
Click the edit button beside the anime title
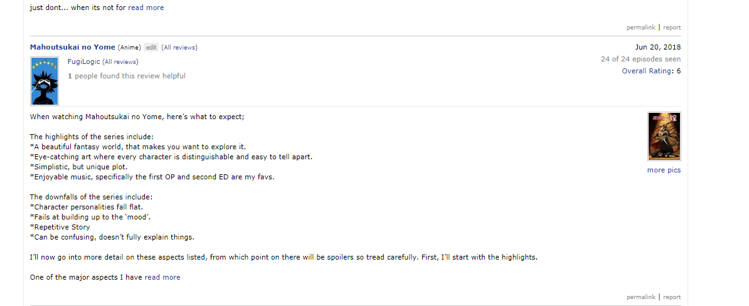[151, 47]
